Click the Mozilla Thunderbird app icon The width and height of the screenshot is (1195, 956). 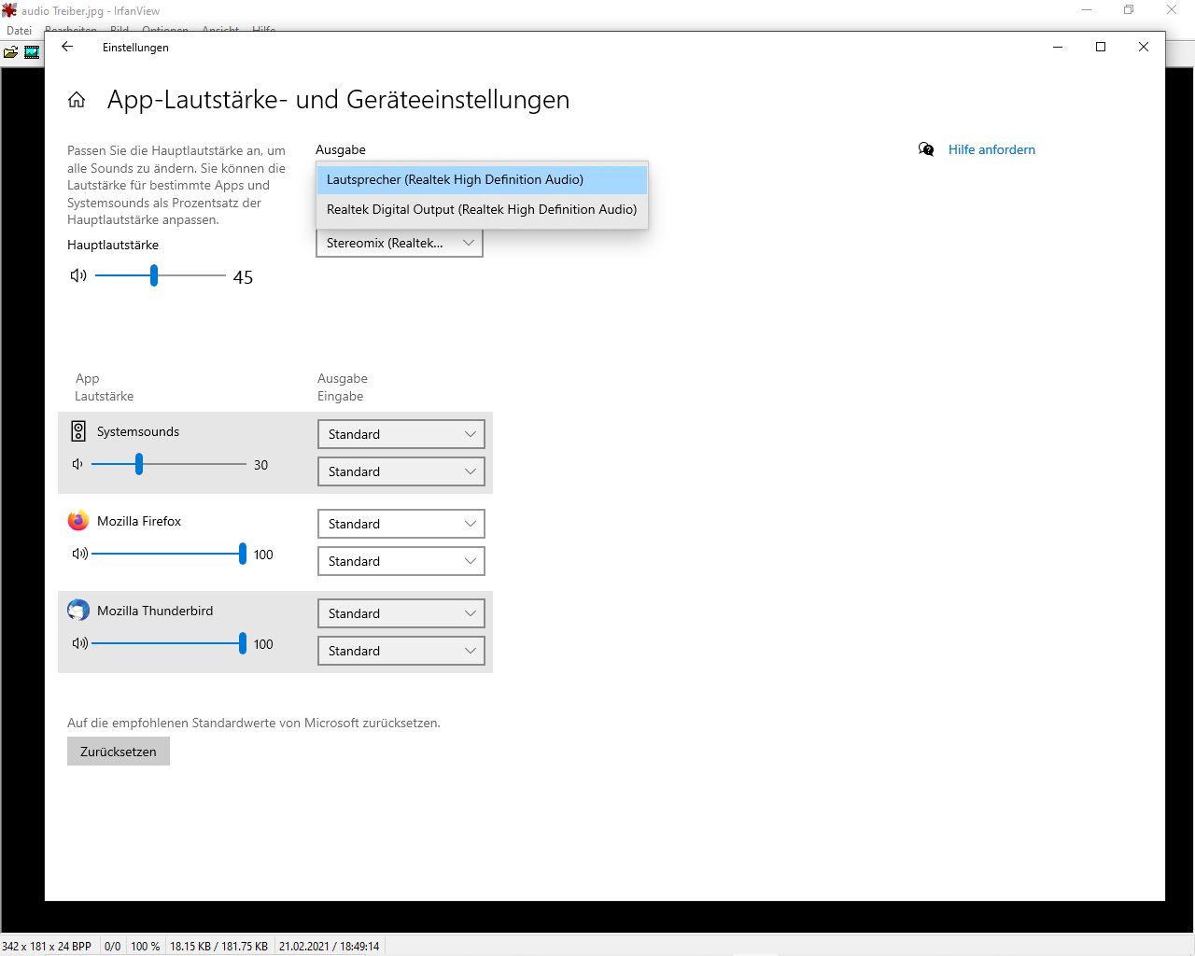pyautogui.click(x=78, y=611)
